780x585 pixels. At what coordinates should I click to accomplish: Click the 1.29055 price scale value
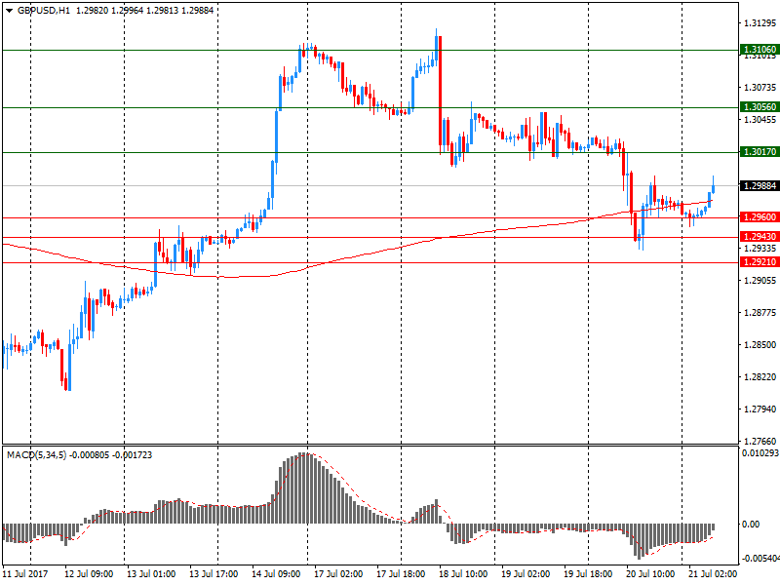pyautogui.click(x=760, y=281)
